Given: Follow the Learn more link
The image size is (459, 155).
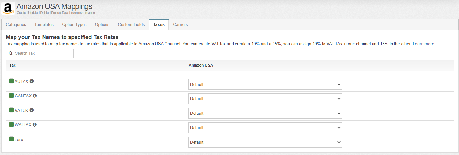Looking at the screenshot, I should click(x=423, y=44).
